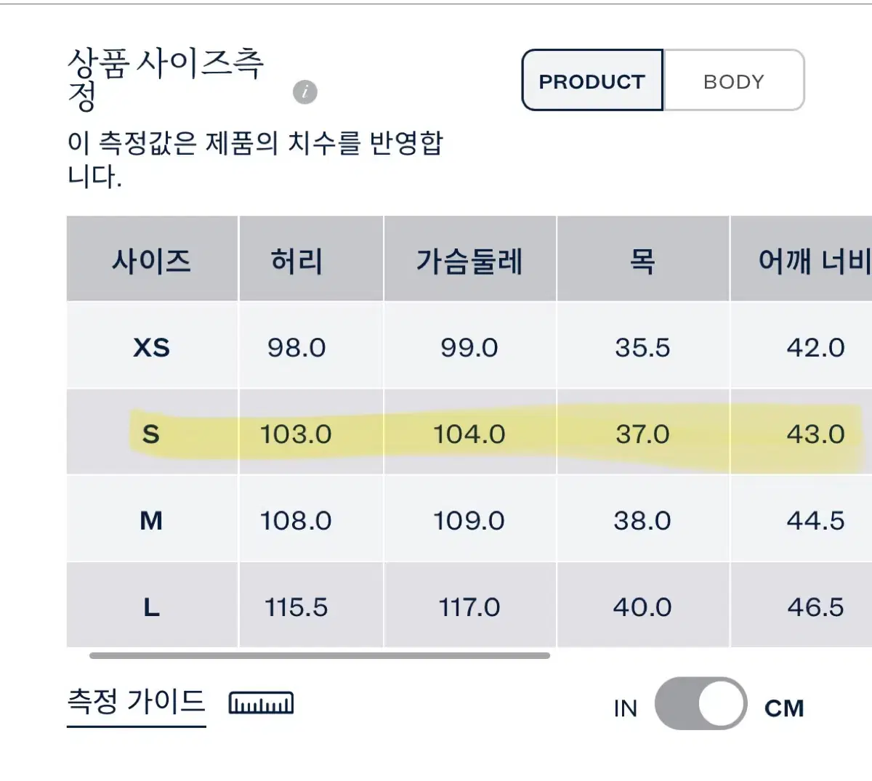Select the CM unit label
872x781 pixels.
pyautogui.click(x=784, y=708)
